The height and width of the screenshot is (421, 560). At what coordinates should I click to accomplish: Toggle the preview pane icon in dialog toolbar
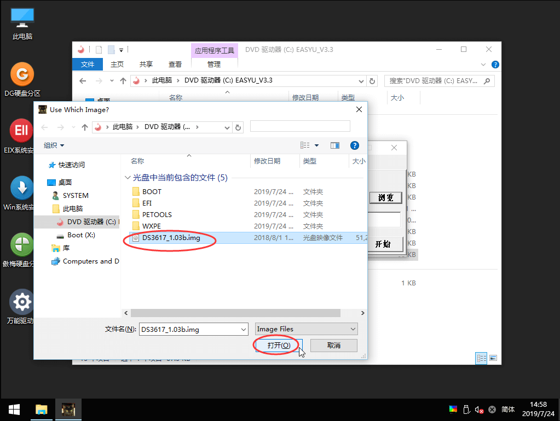335,145
